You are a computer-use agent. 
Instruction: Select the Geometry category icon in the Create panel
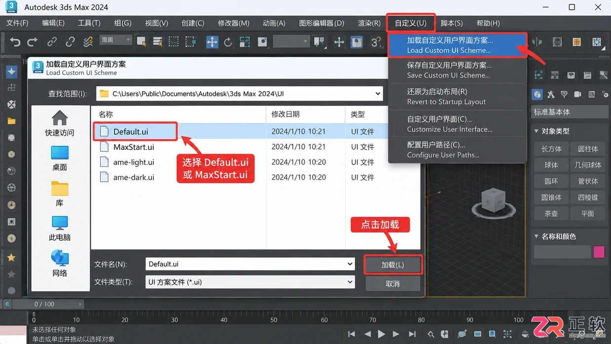coord(537,94)
